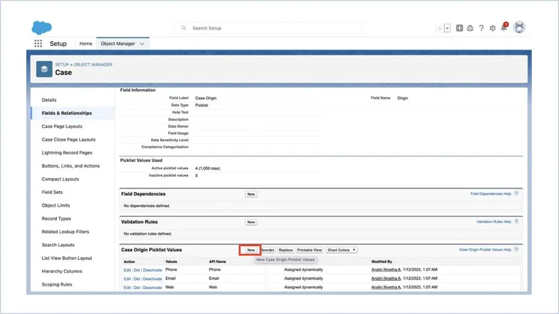Screen dimensions: 559x314
Task: Open Related Lookup Filters
Action: pos(66,232)
